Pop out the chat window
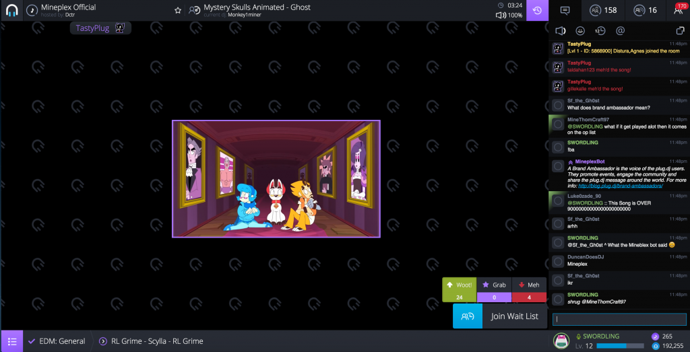Viewport: 690px width, 352px height. (680, 31)
